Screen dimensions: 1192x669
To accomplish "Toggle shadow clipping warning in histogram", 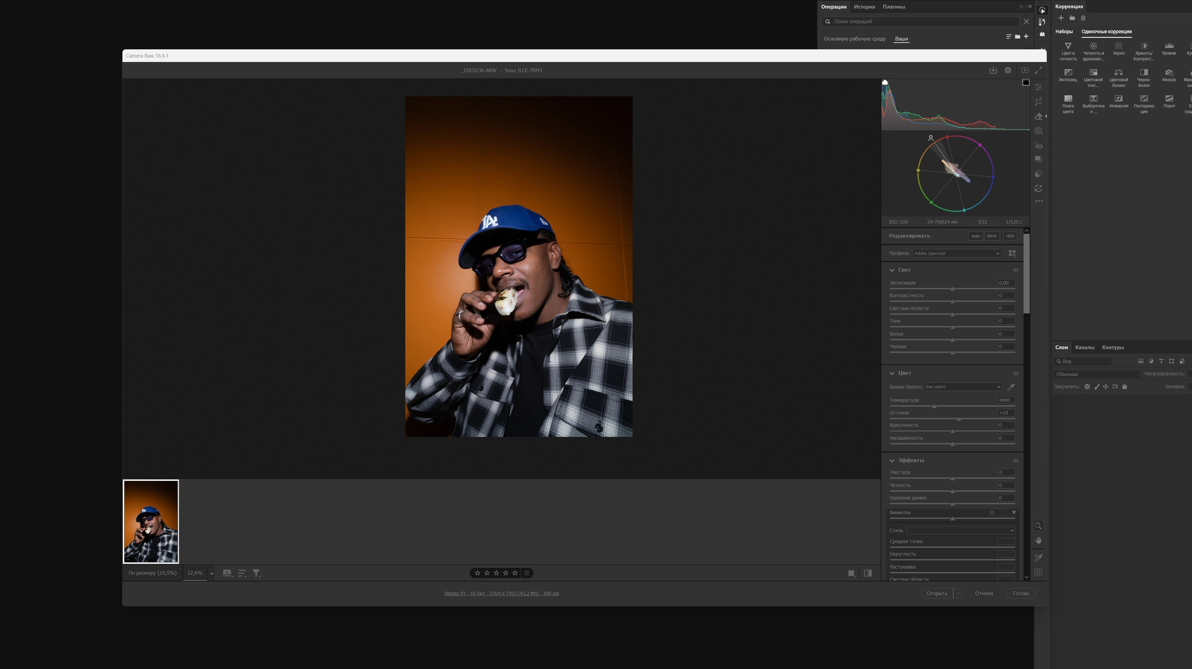I will [885, 82].
